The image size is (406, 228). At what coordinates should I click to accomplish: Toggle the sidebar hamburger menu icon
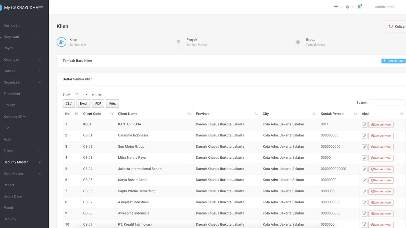pos(41,8)
